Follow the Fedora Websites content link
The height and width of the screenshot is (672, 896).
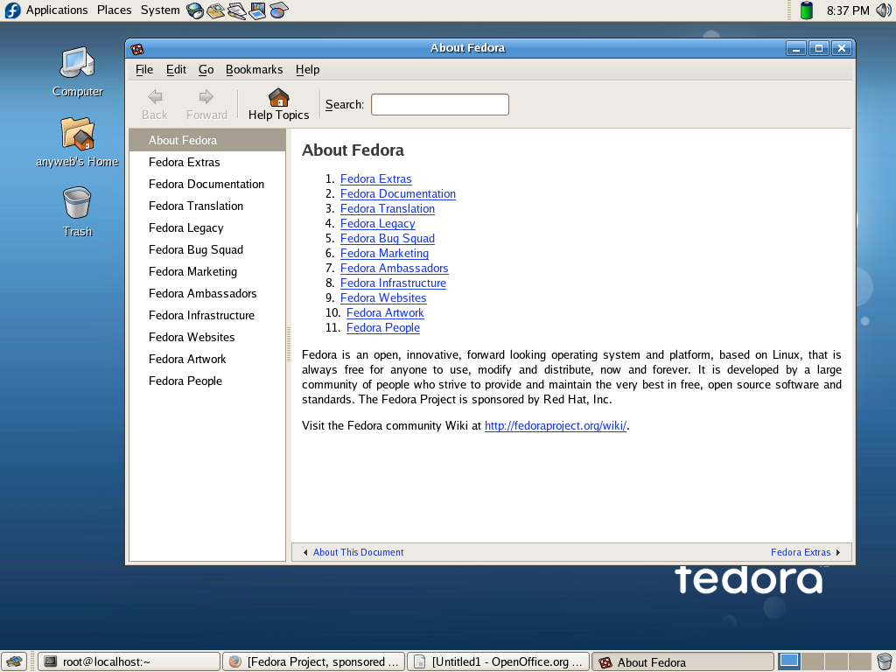(x=383, y=297)
